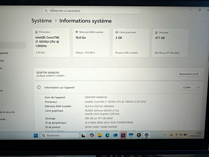
Task: Open Outlook from the taskbar
Action: coord(115,135)
